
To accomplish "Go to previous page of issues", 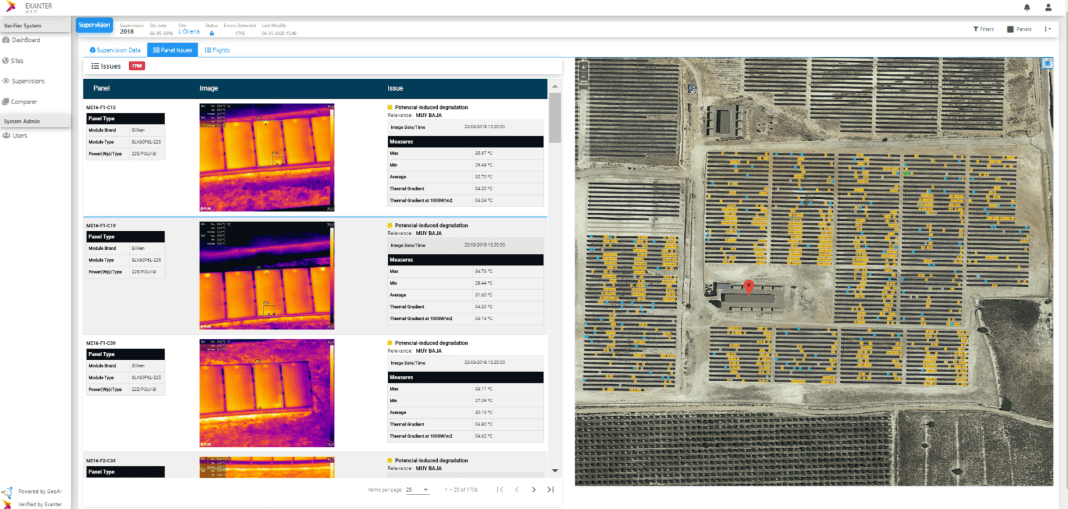I will coord(517,490).
